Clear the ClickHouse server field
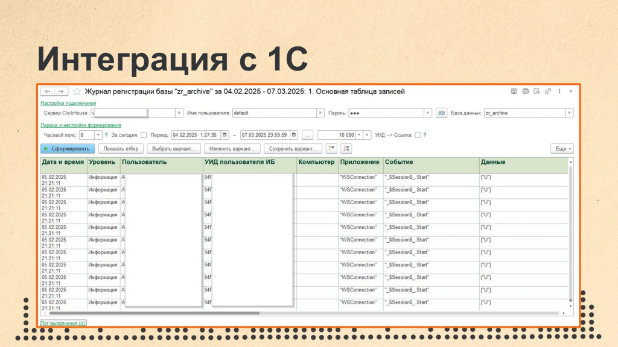The width and height of the screenshot is (618, 347). click(179, 113)
